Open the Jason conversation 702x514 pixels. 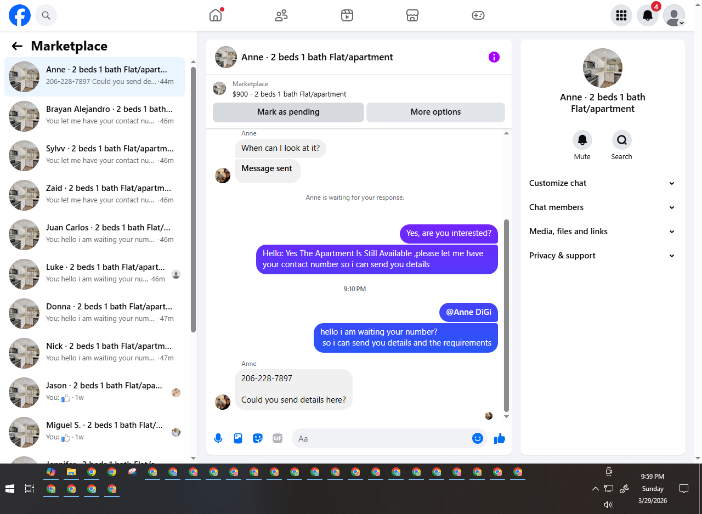94,392
